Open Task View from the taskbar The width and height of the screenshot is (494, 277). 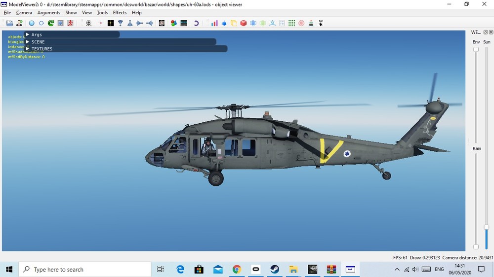pos(161,270)
